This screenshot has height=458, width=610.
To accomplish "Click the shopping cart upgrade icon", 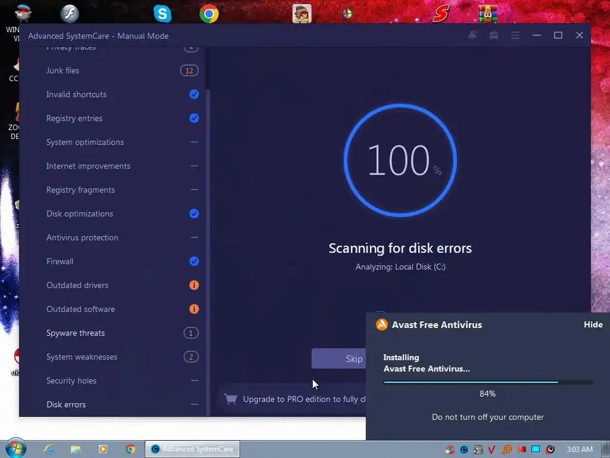I will pyautogui.click(x=231, y=399).
